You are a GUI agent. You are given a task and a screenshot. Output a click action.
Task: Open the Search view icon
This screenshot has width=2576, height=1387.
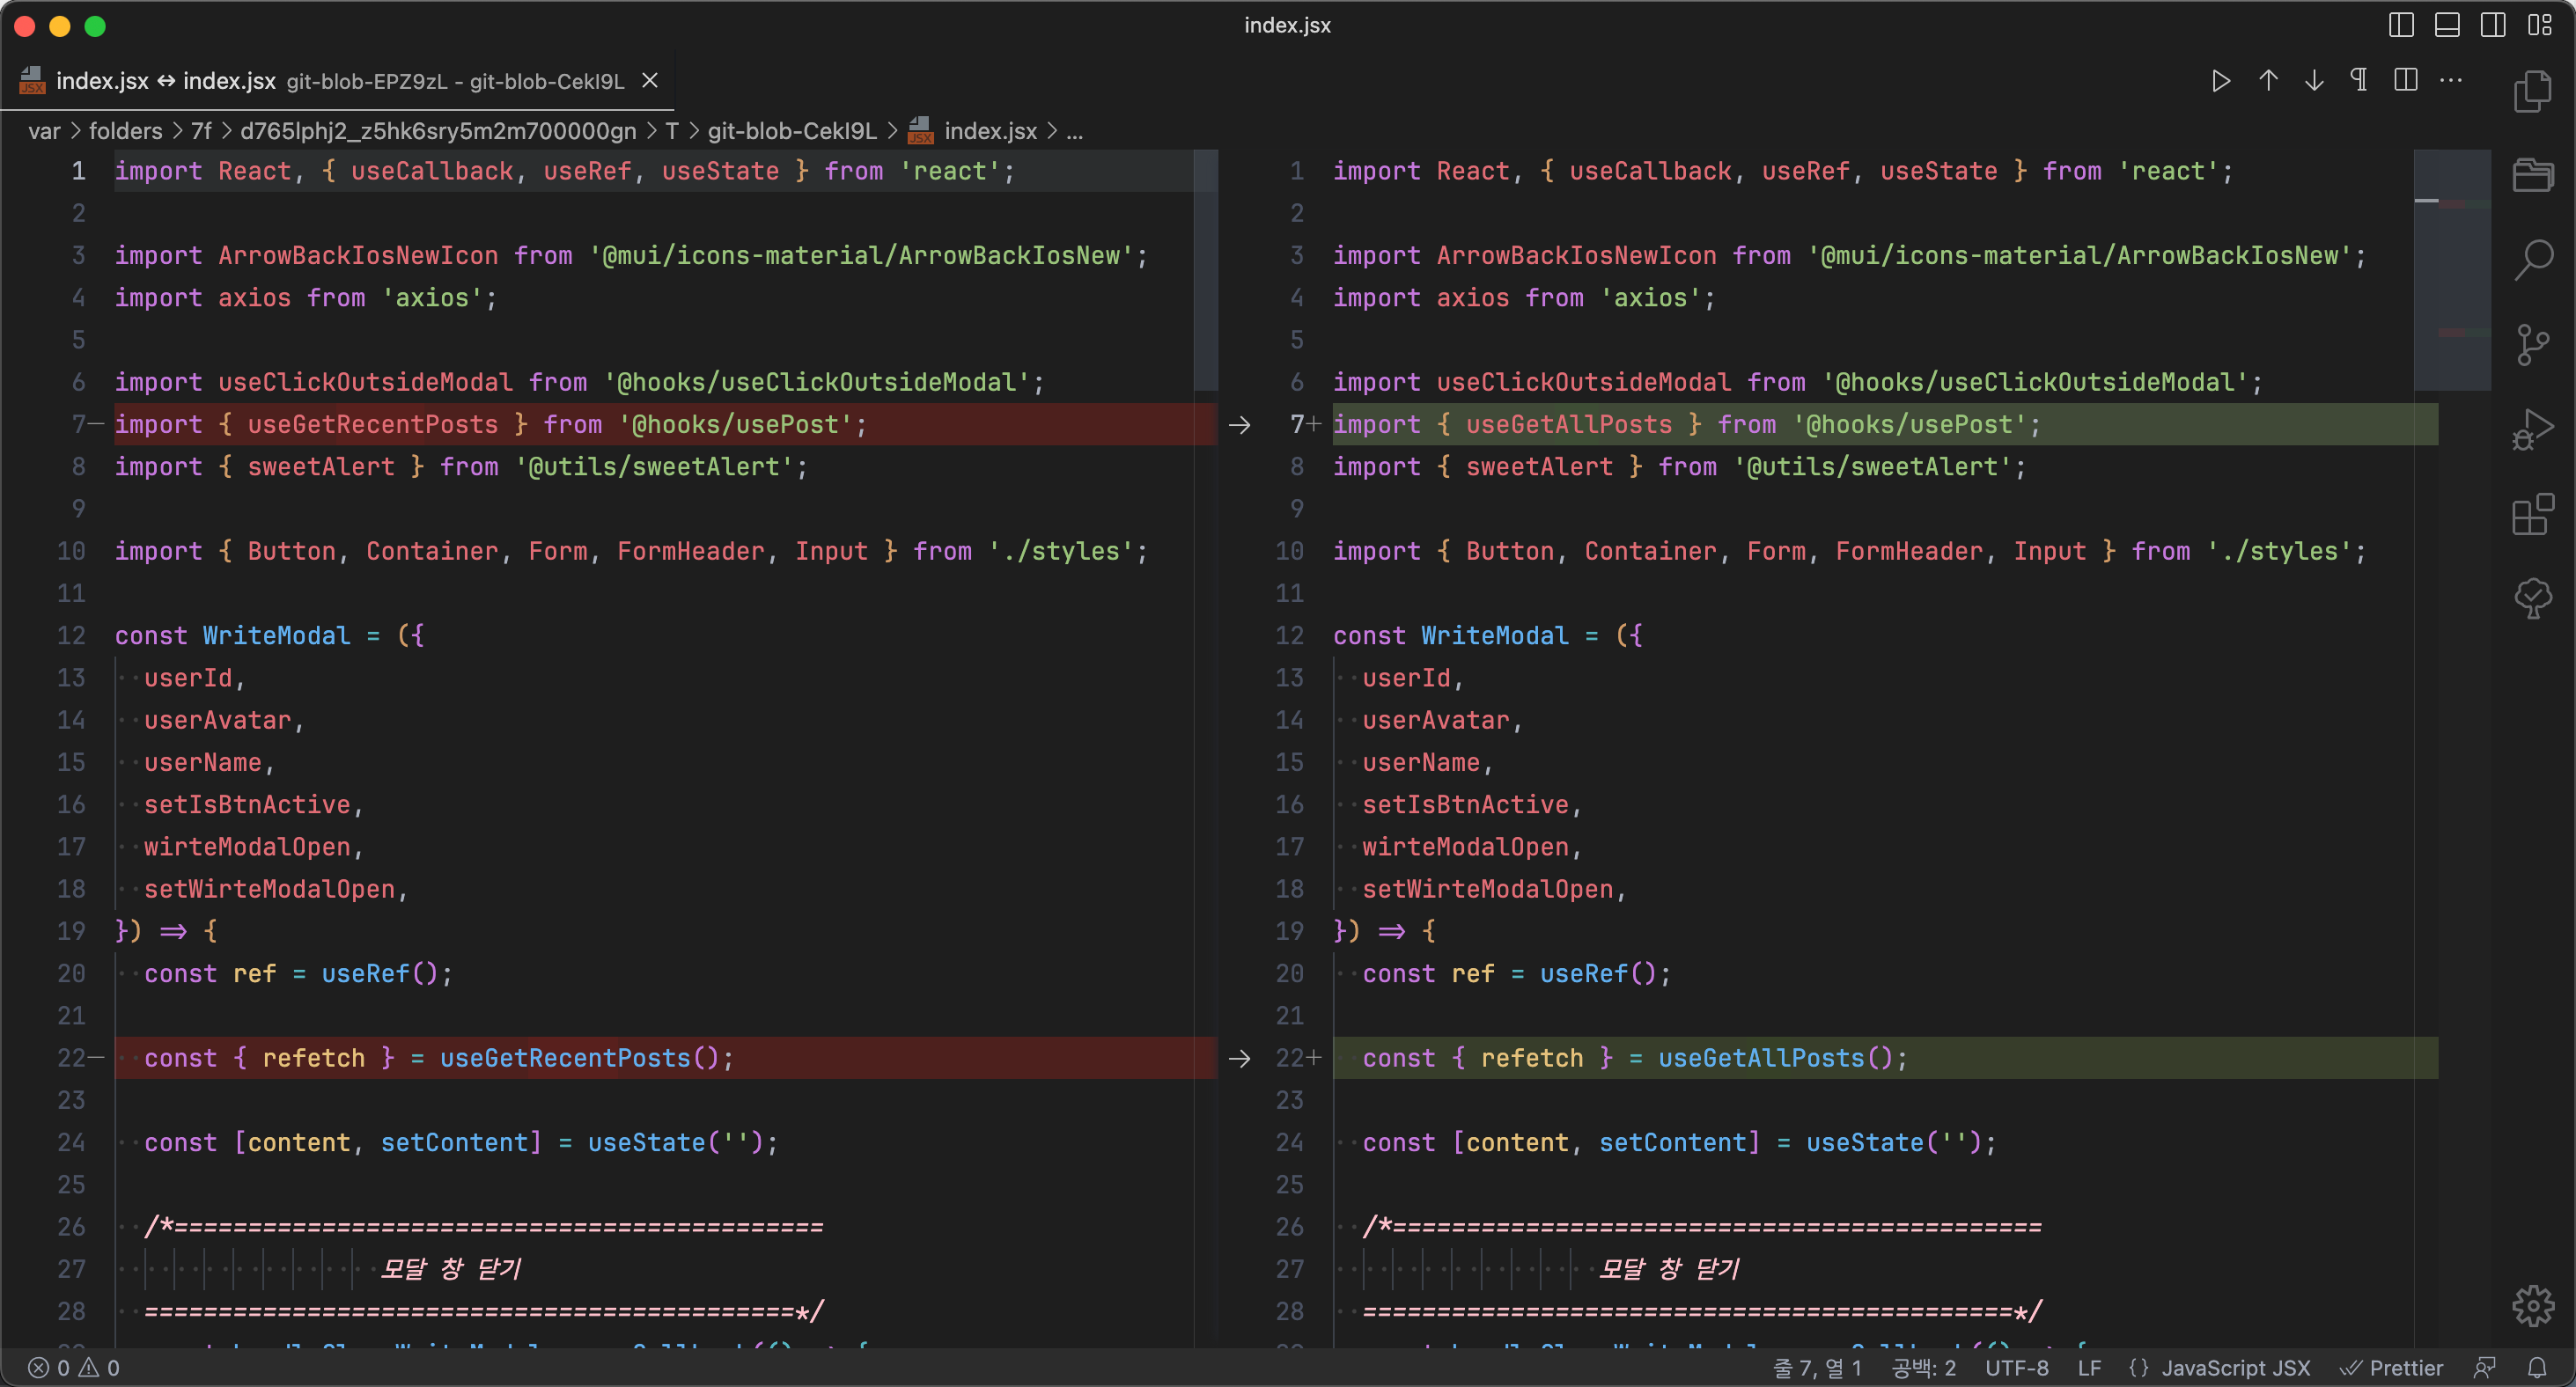pos(2532,260)
